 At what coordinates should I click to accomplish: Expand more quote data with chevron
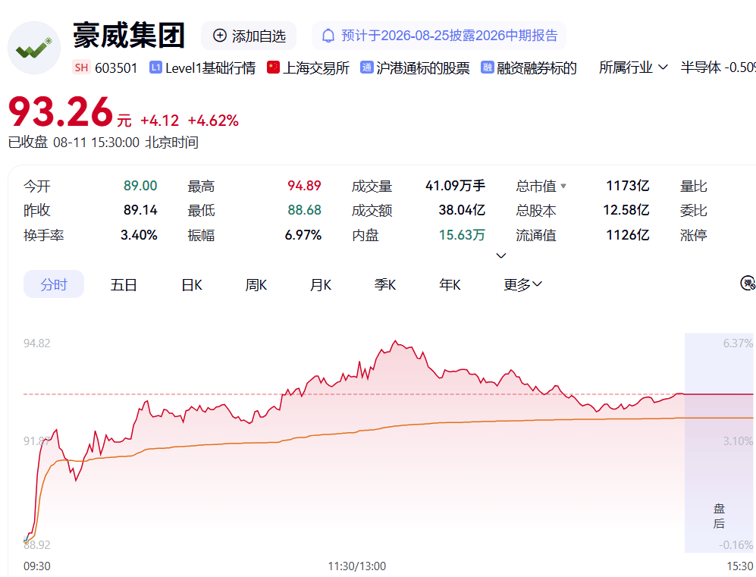[501, 256]
